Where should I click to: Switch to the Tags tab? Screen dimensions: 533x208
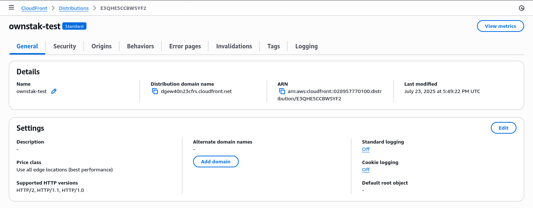pyautogui.click(x=273, y=46)
